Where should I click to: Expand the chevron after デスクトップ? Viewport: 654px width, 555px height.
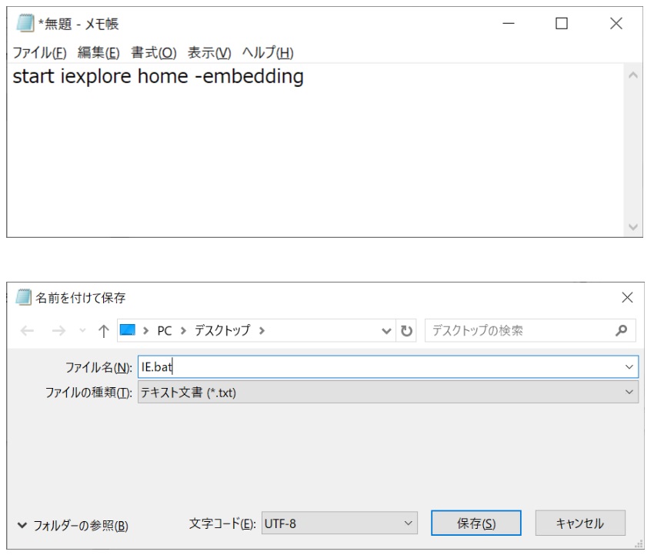click(262, 331)
